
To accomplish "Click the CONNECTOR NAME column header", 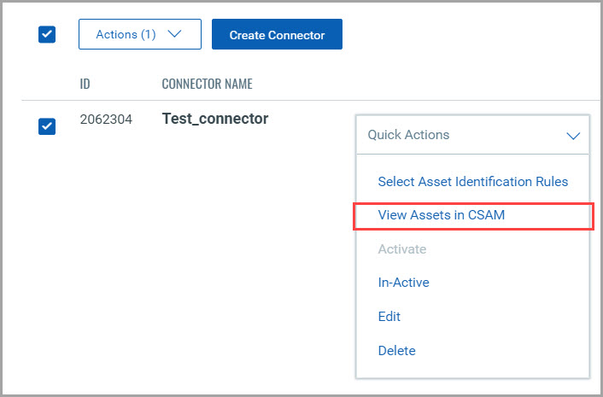I will coord(207,84).
